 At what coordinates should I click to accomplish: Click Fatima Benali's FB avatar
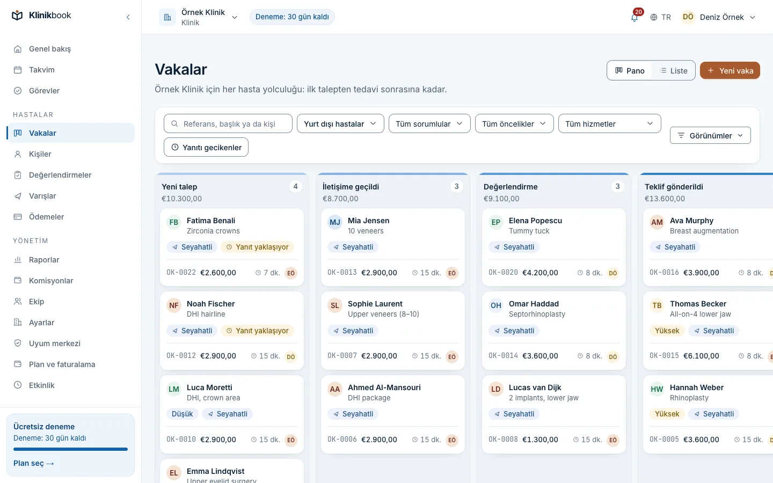(174, 222)
